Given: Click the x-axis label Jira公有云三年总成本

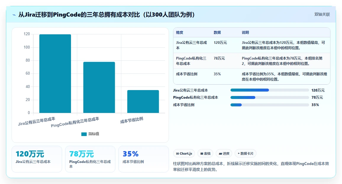Looking at the screenshot, I should pyautogui.click(x=37, y=121).
